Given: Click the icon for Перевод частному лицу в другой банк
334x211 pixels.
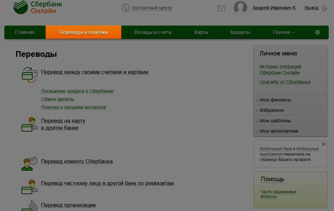Looking at the screenshot, I should (29, 187).
